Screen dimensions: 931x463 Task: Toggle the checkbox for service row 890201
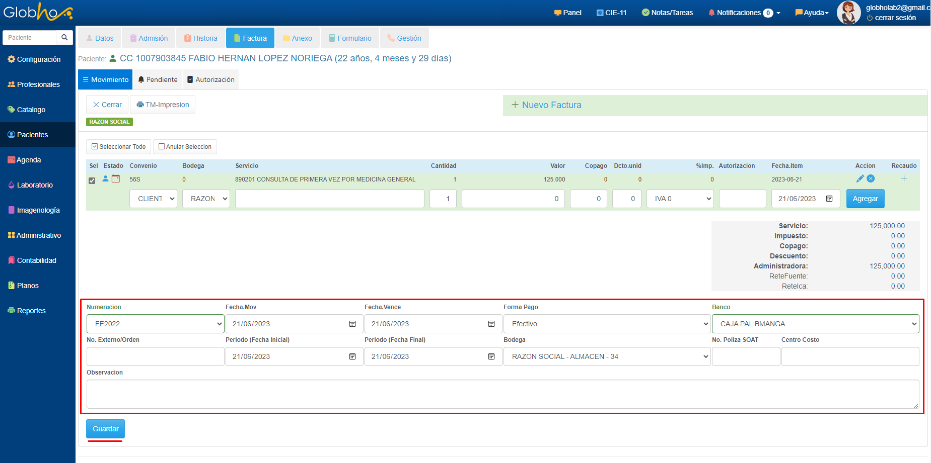(92, 180)
